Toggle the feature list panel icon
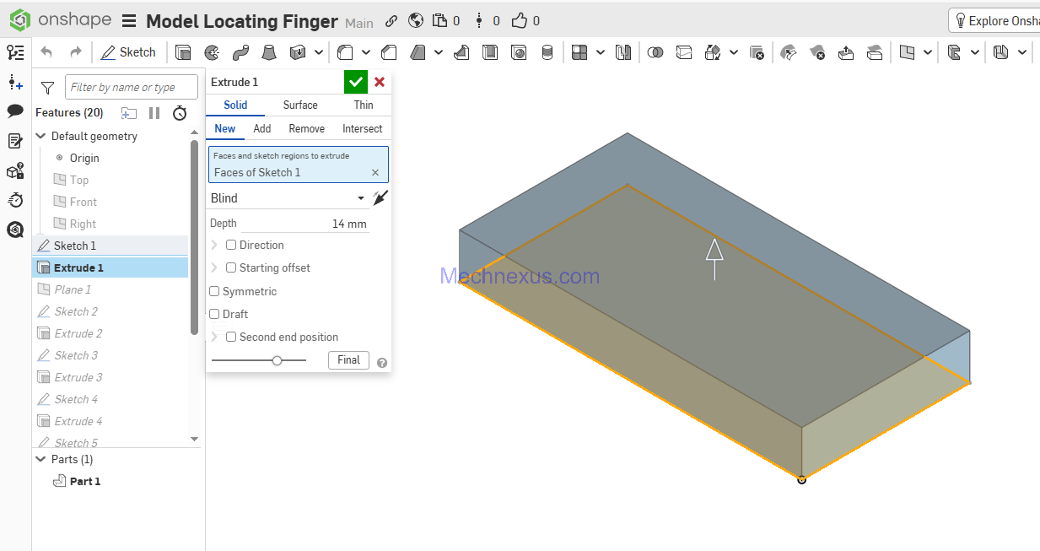 point(15,52)
